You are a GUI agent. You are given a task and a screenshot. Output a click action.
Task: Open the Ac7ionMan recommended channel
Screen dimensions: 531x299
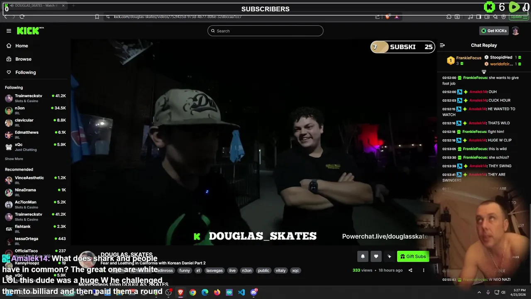point(35,204)
